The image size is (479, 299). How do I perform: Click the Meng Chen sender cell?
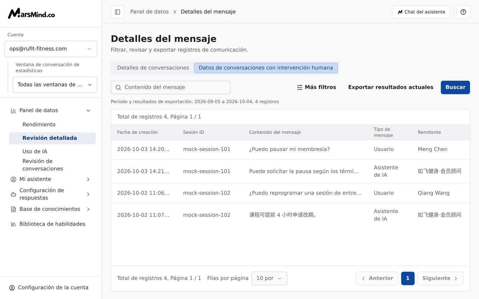433,149
